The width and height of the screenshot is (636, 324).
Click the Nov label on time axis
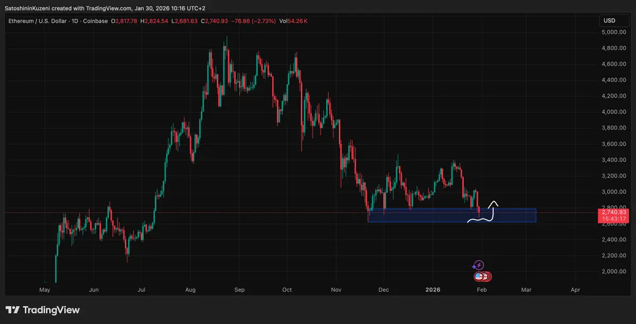tap(335, 290)
